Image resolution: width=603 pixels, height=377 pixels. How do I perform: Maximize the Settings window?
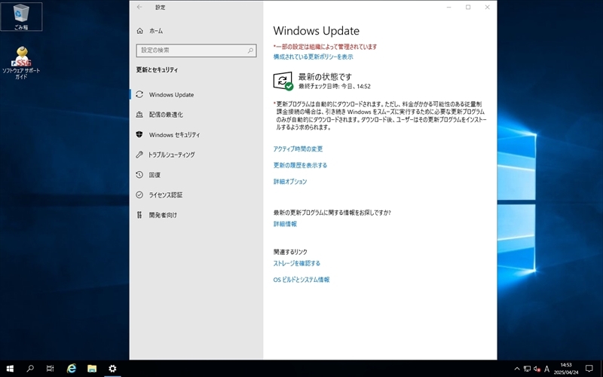[x=468, y=7]
